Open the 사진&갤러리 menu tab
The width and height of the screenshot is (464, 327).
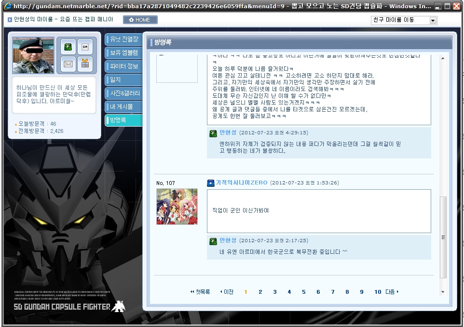coord(124,93)
